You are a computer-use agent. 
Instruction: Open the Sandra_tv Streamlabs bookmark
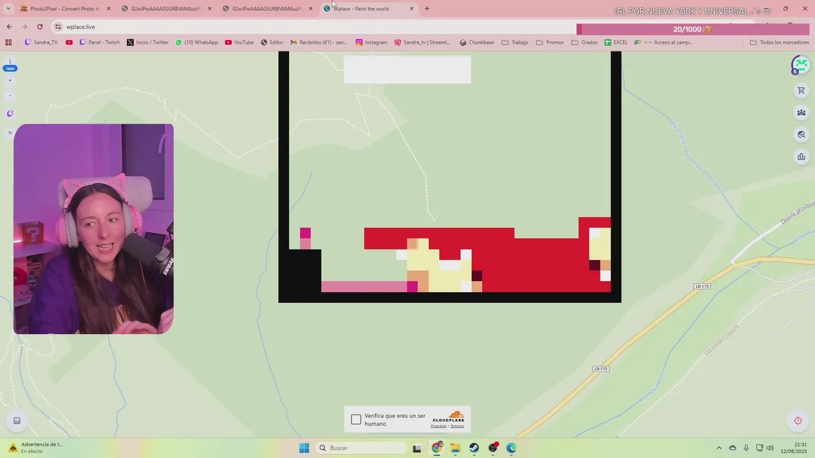click(422, 43)
